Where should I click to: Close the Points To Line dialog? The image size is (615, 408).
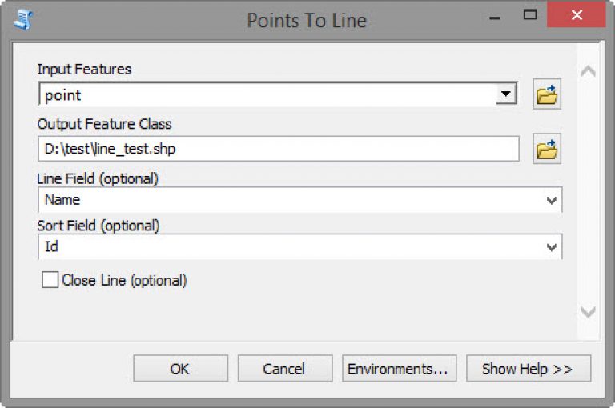577,15
